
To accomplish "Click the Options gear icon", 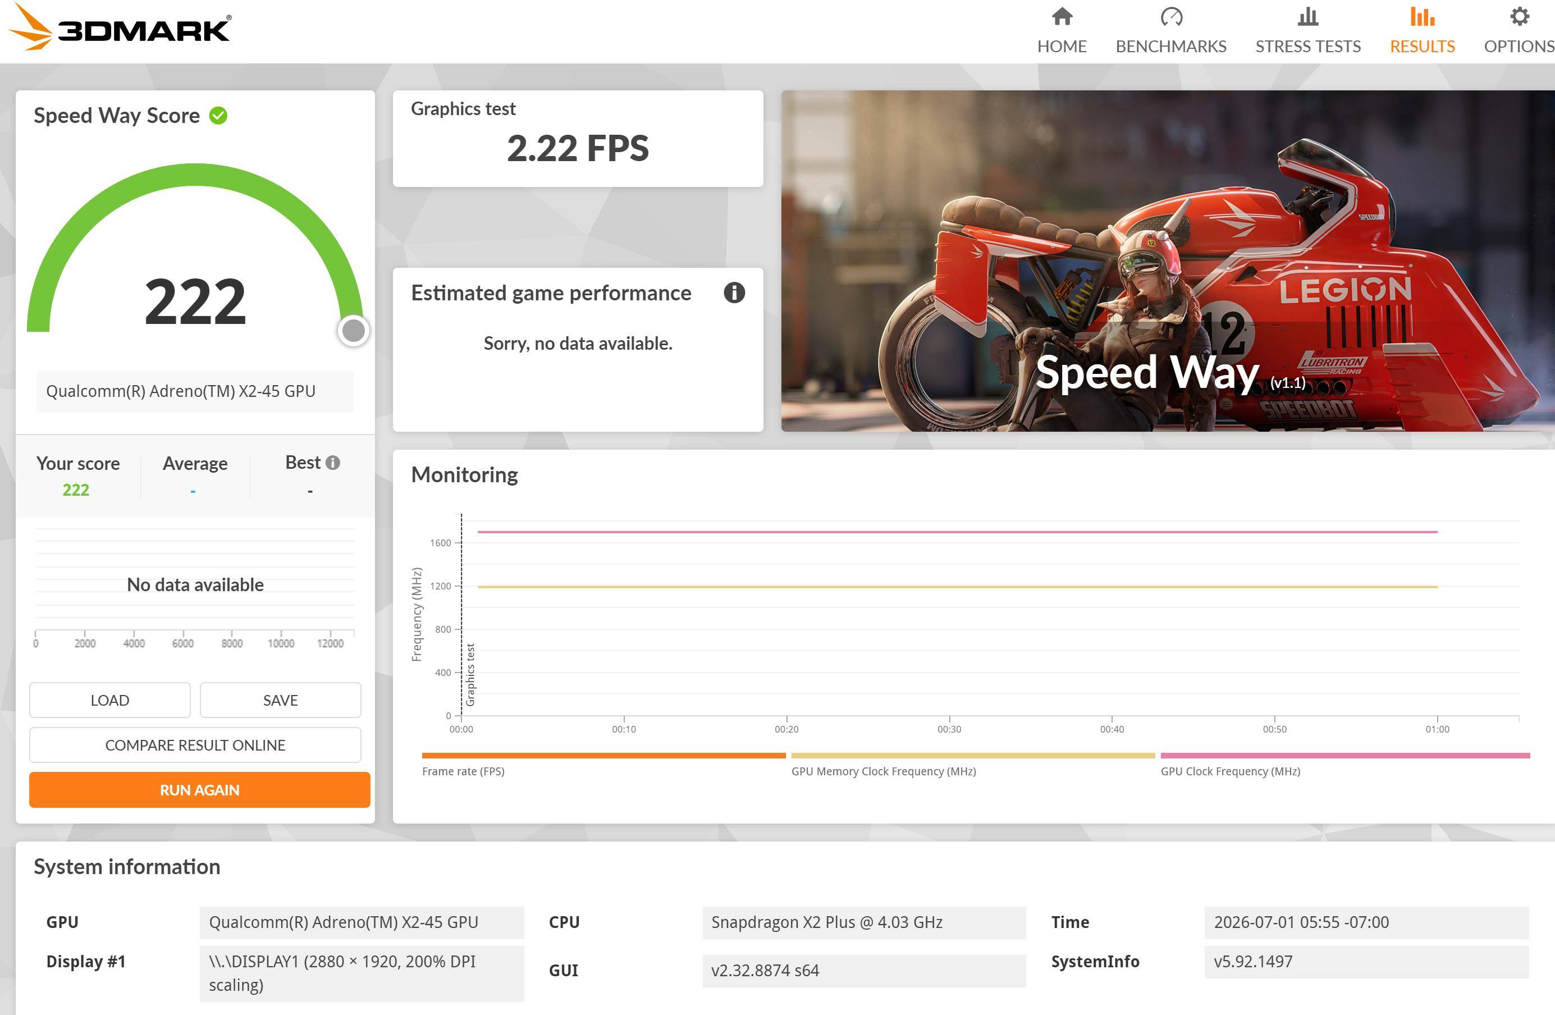I will [1520, 16].
